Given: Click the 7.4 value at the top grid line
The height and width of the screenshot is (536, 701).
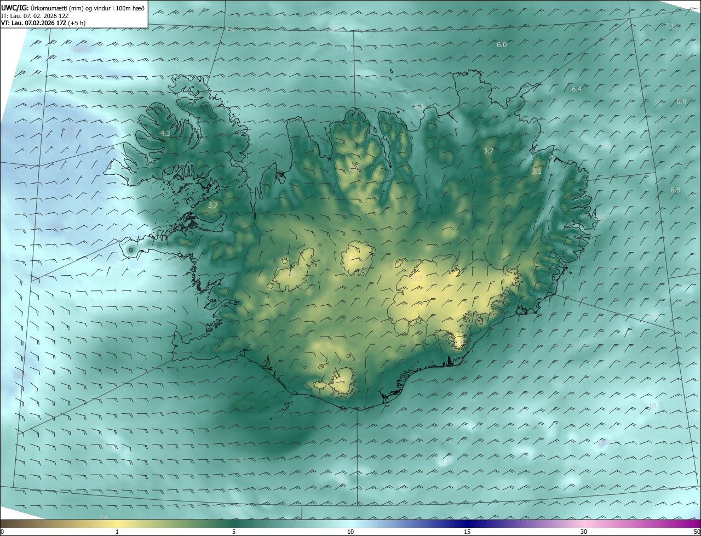Looking at the screenshot, I should coord(229,30).
